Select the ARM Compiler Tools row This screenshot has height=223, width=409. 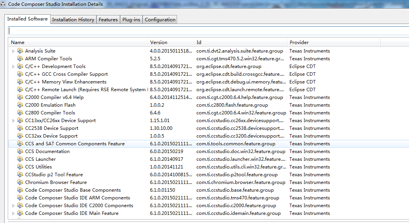tap(209, 58)
